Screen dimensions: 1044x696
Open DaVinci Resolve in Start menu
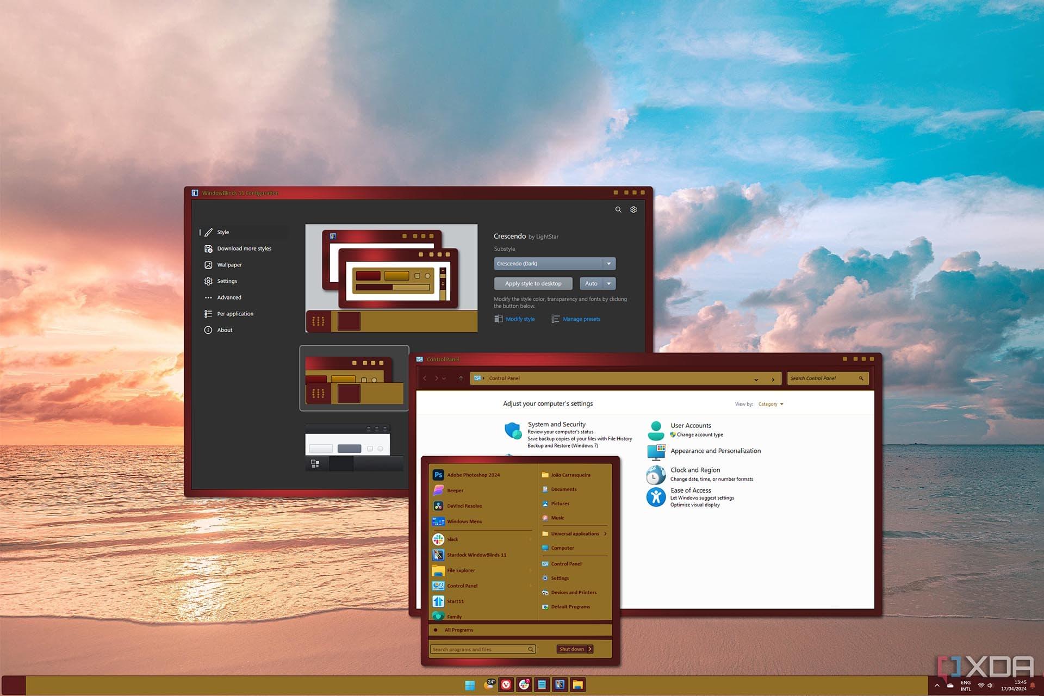click(x=464, y=506)
